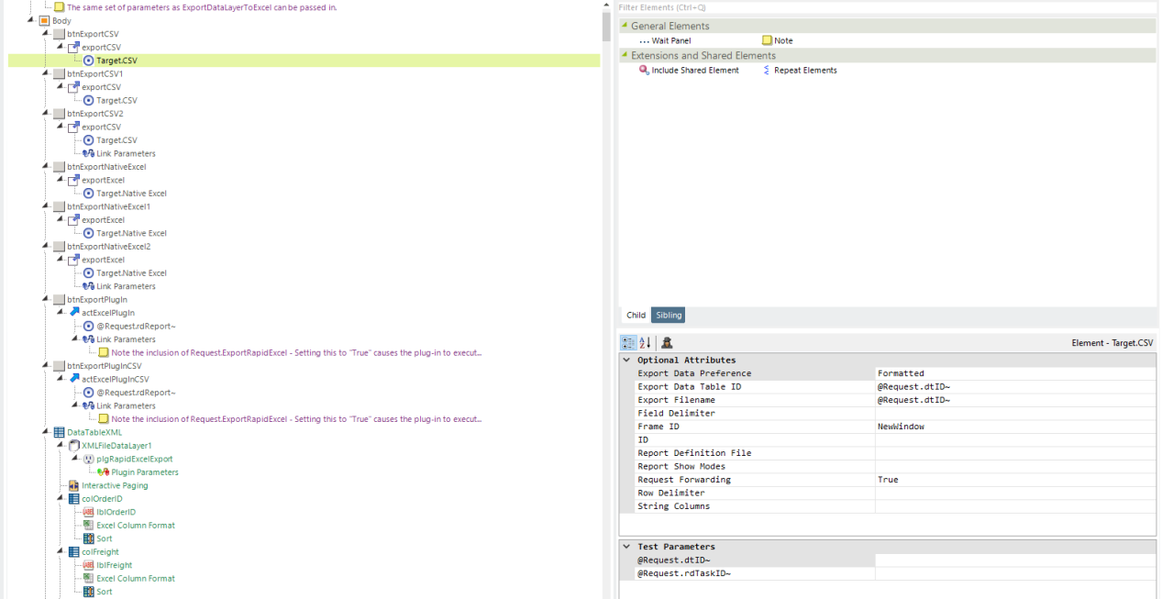
Task: Click the lblOrderID label icon
Action: [x=89, y=512]
